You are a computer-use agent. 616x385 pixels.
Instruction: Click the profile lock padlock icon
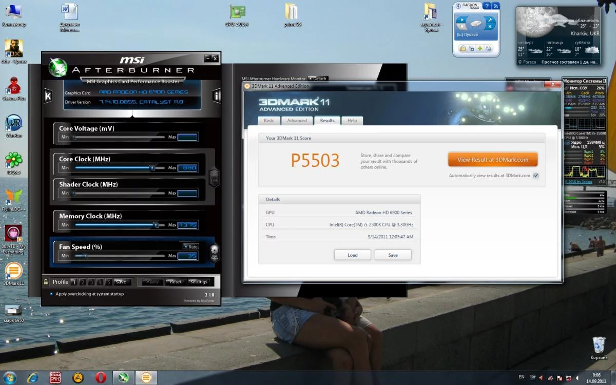(x=46, y=282)
